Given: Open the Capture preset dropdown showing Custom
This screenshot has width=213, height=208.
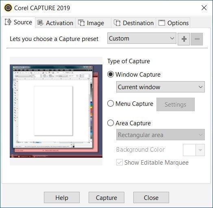Looking at the screenshot, I should click(x=142, y=38).
